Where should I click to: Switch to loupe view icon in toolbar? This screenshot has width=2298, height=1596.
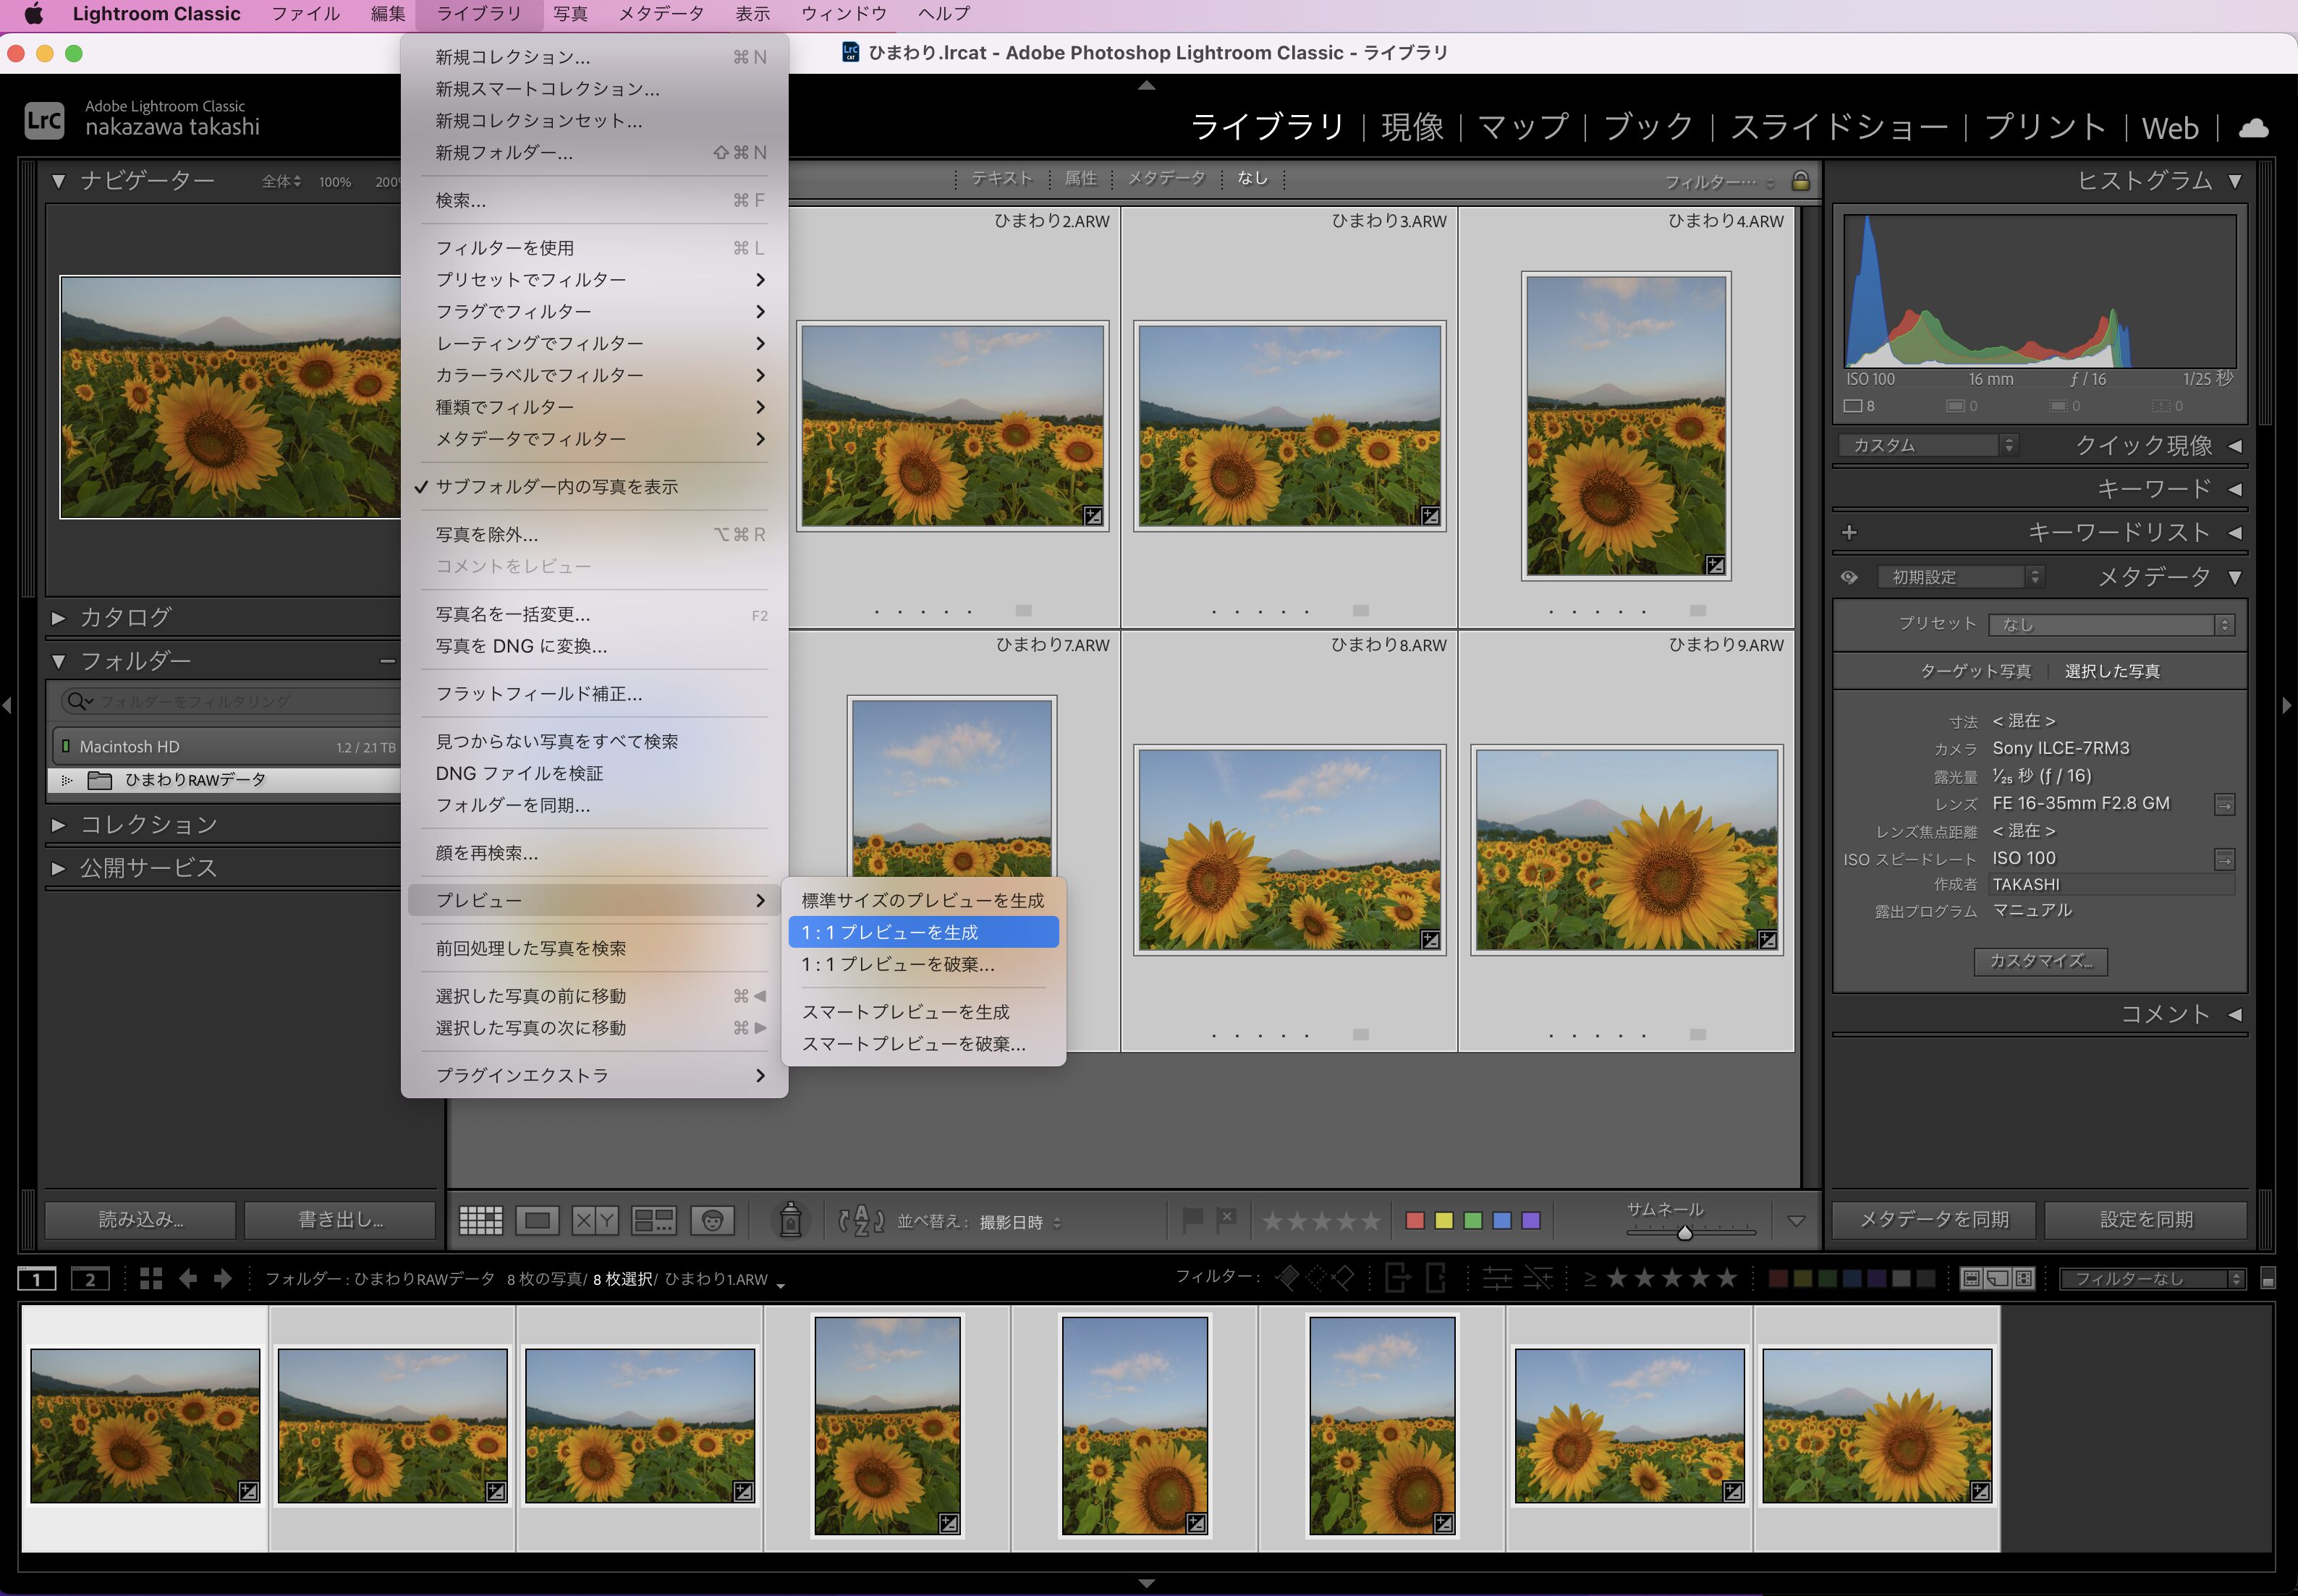(538, 1220)
